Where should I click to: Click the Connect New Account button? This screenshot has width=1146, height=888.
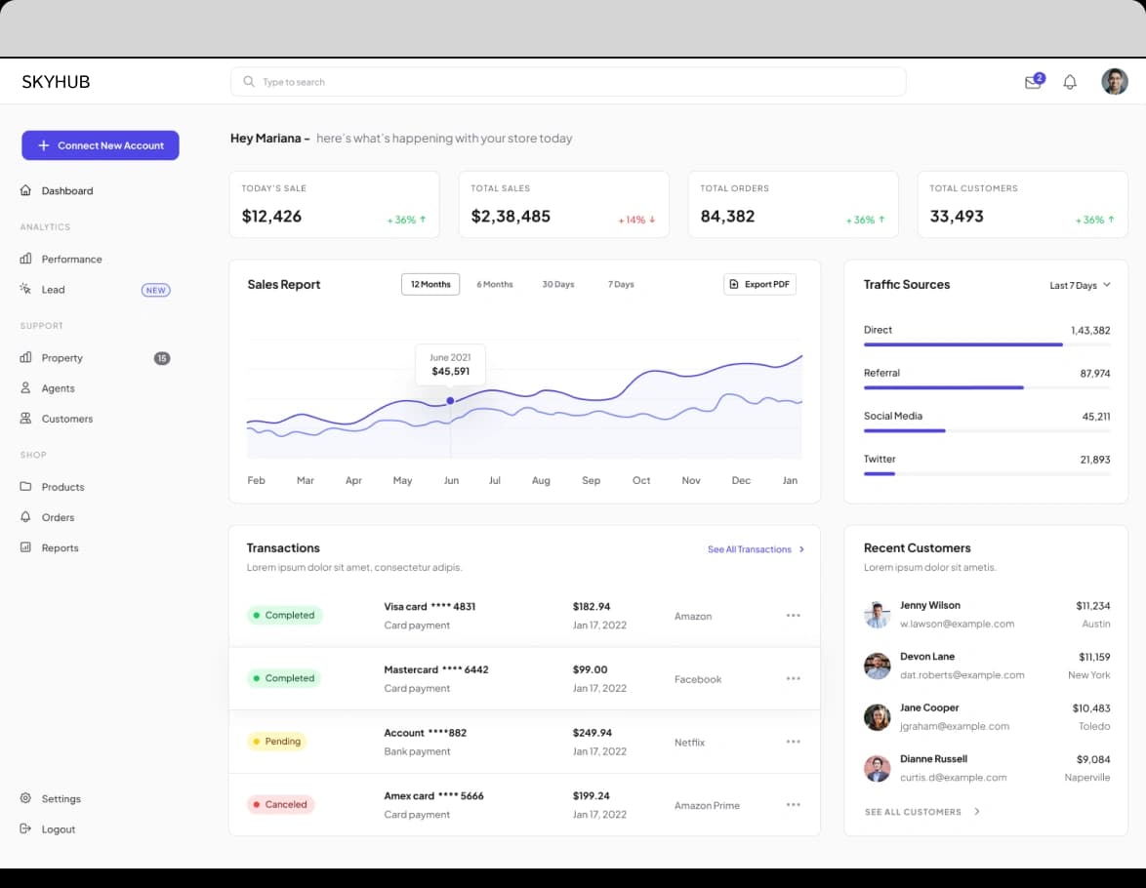click(101, 145)
